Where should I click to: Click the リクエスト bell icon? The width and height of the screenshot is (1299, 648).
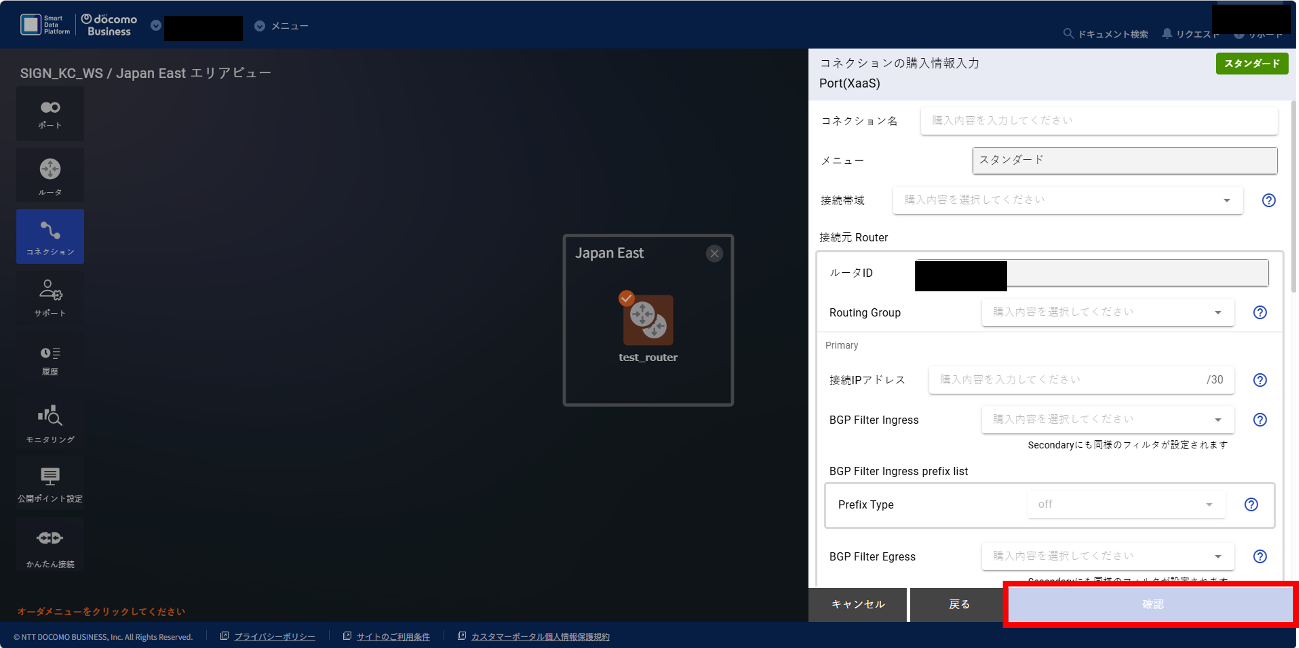(x=1167, y=34)
